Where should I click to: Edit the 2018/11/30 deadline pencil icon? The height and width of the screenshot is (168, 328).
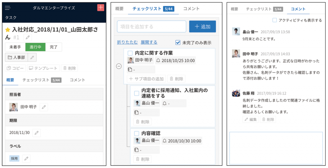tap(37, 132)
